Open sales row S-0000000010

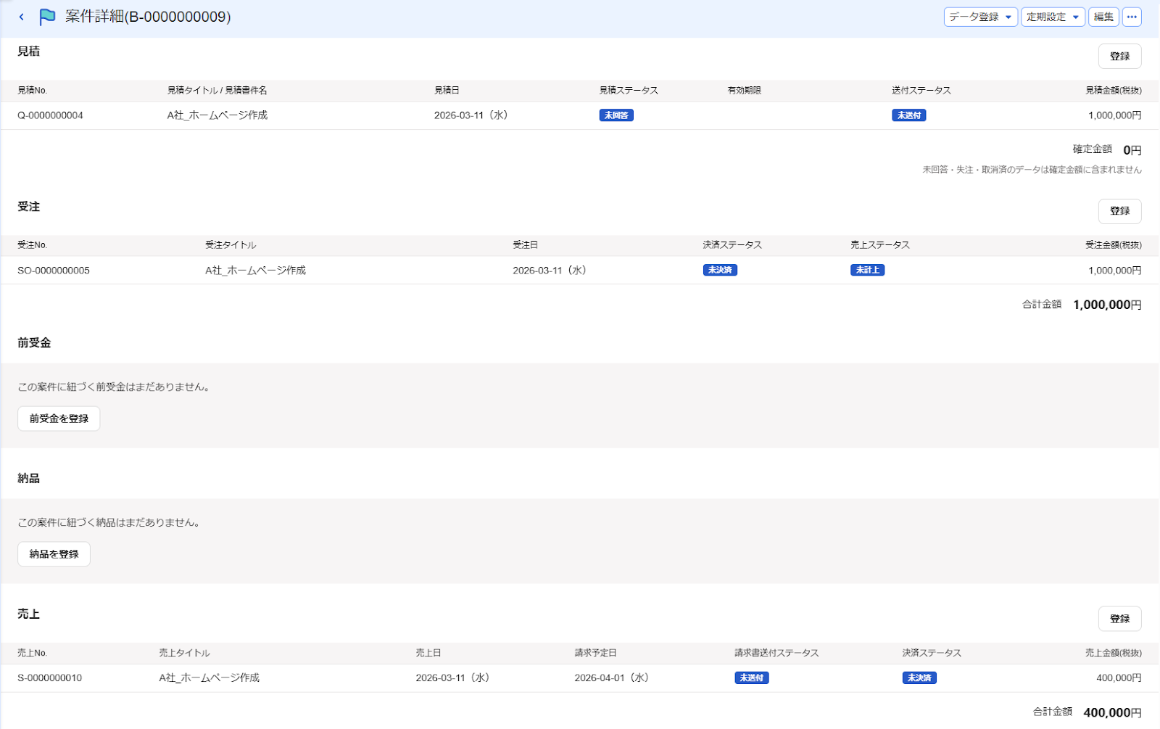[579, 677]
